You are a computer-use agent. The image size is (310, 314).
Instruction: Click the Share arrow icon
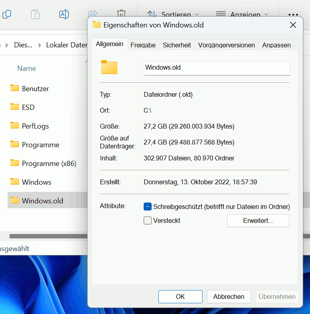pyautogui.click(x=92, y=14)
